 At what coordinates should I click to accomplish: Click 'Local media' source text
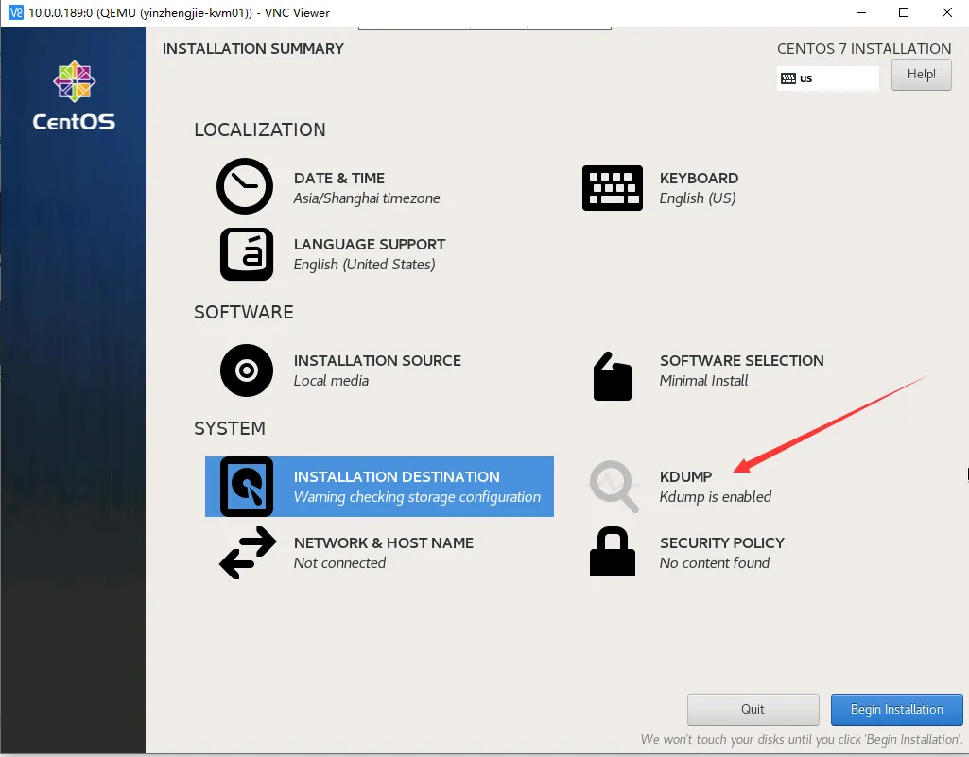(x=331, y=381)
